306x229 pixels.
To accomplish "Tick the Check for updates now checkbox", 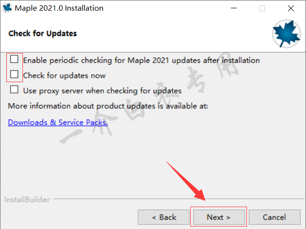I will 14,74.
